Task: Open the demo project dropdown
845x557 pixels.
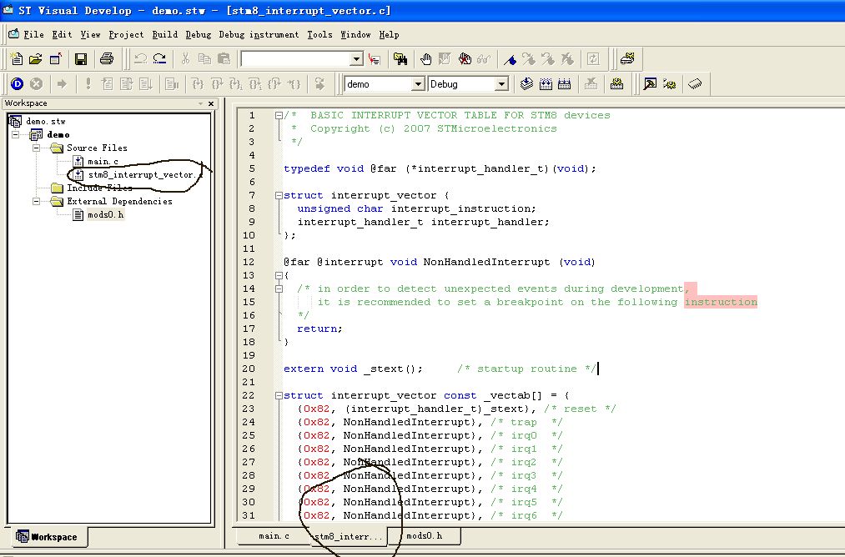Action: tap(418, 84)
